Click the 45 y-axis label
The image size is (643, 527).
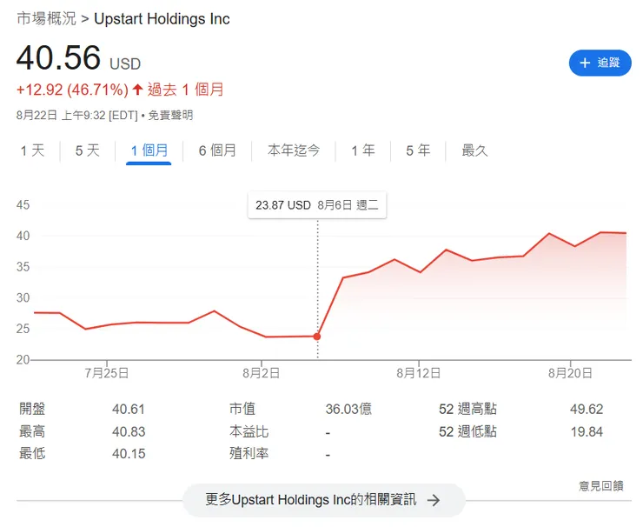tap(23, 205)
